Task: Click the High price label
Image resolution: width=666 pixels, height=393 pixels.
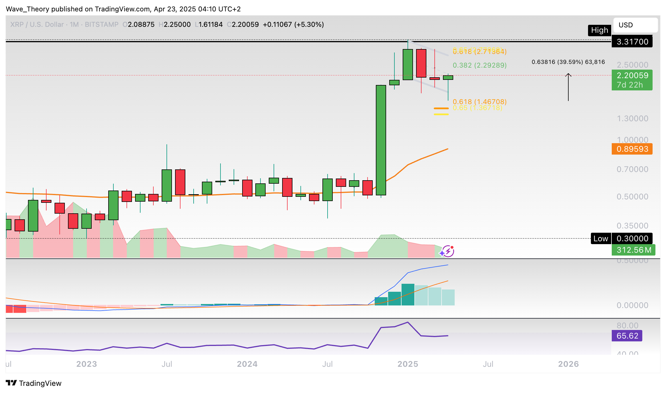Action: 599,30
